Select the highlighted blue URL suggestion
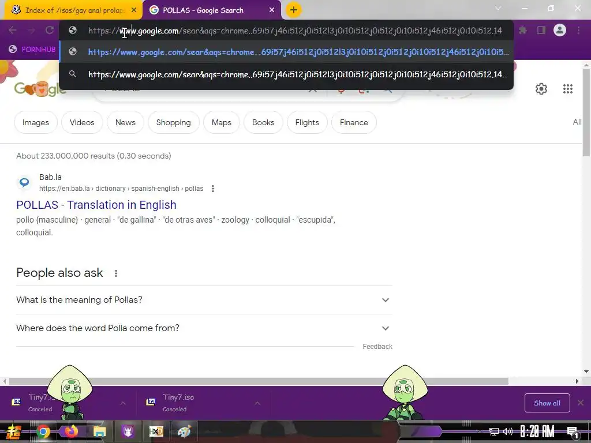The height and width of the screenshot is (443, 591). point(286,52)
